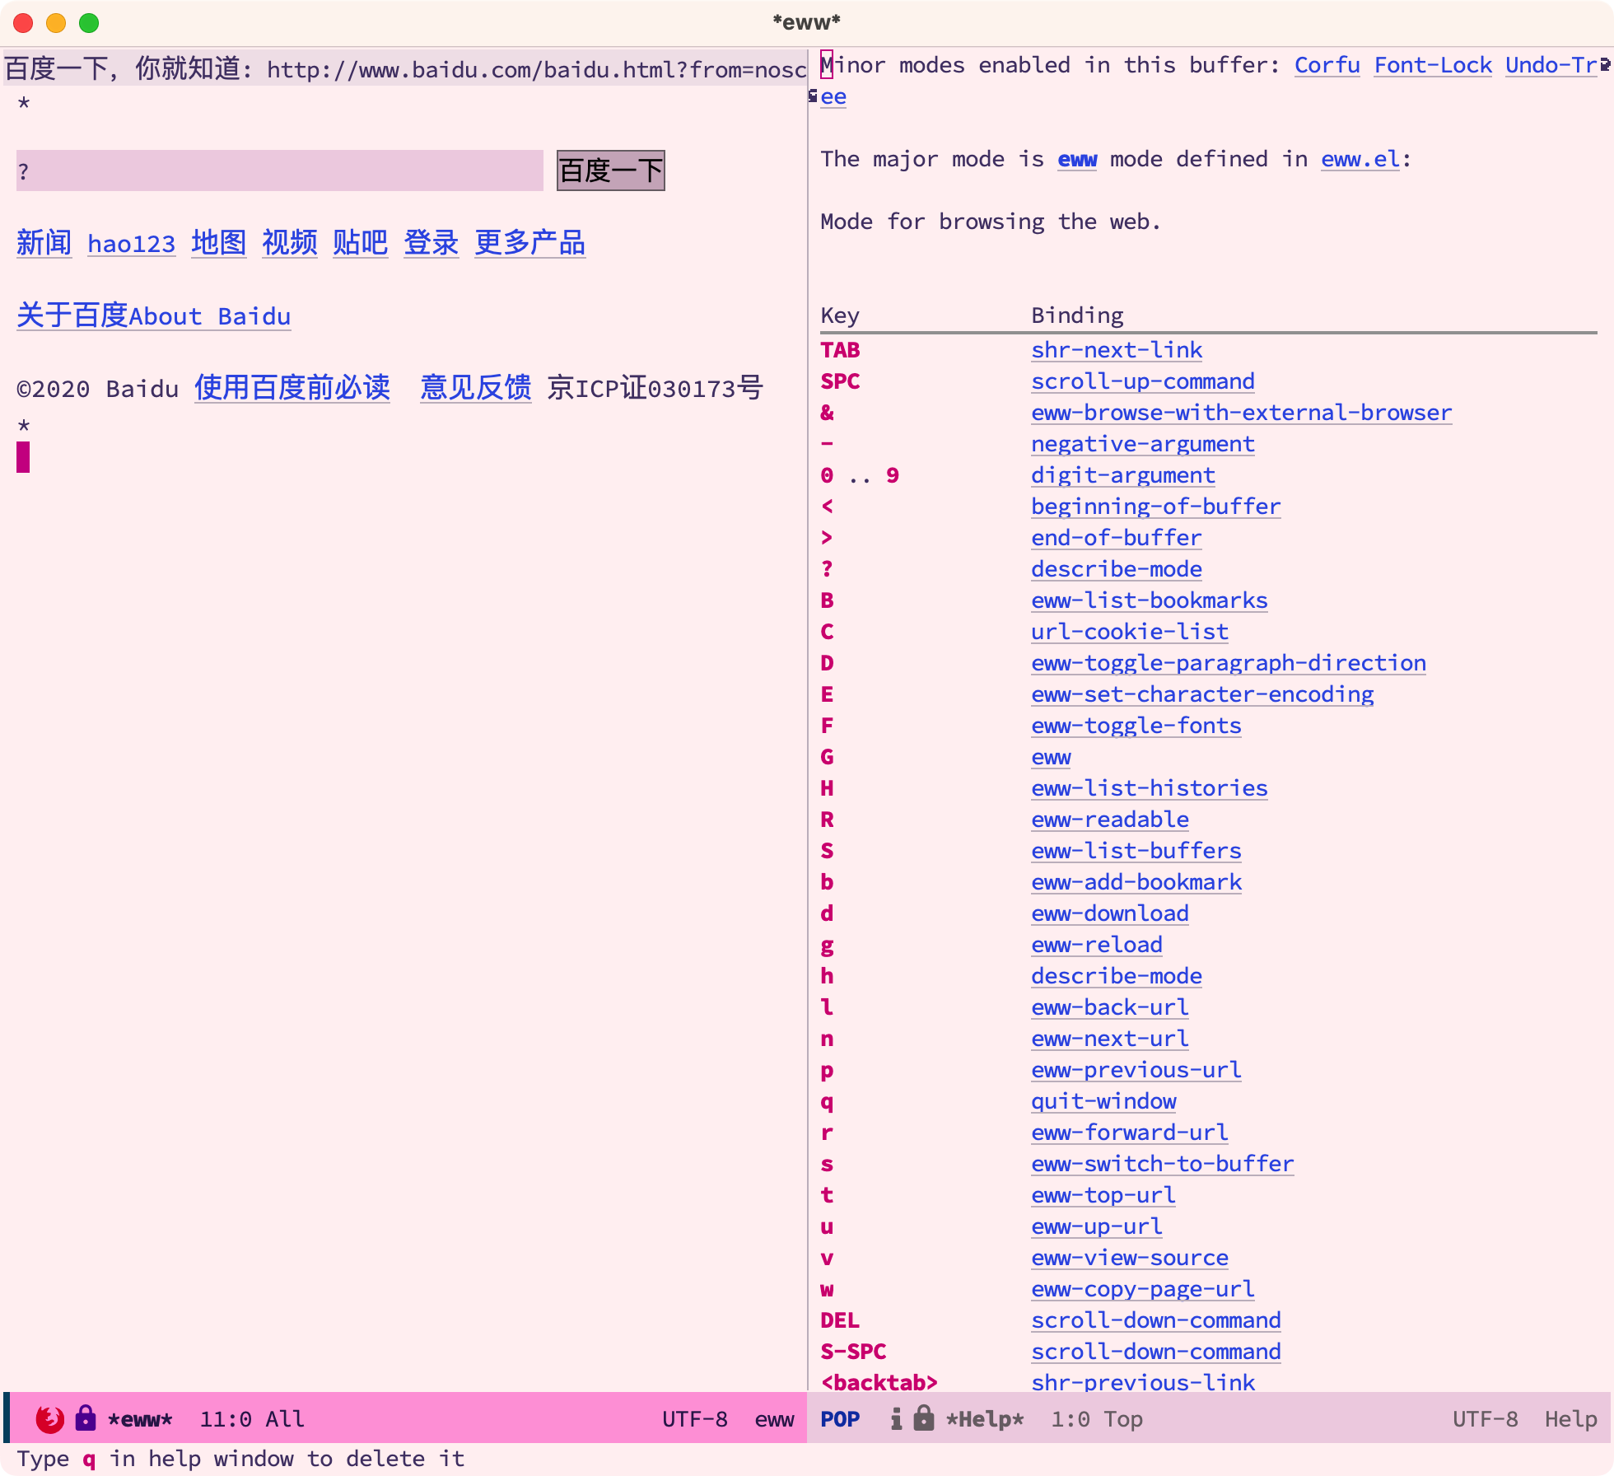Focus the Baidu search text field
This screenshot has width=1614, height=1476.
(280, 170)
